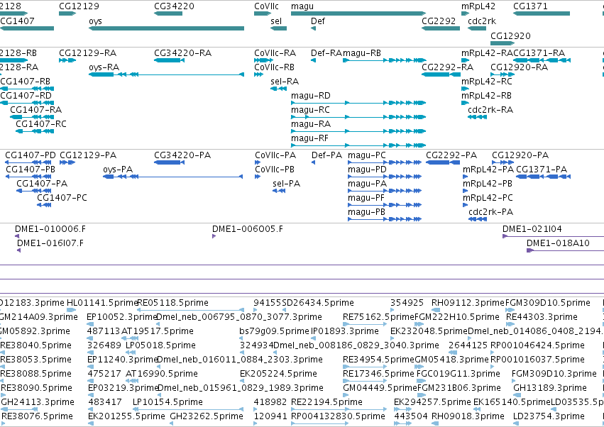Click the sel gene label
Viewport: 604px width, 427px height.
point(276,21)
